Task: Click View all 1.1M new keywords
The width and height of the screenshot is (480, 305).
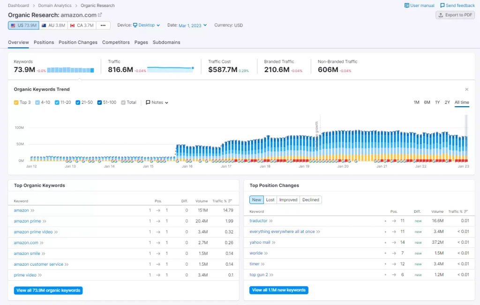Action: 279,290
